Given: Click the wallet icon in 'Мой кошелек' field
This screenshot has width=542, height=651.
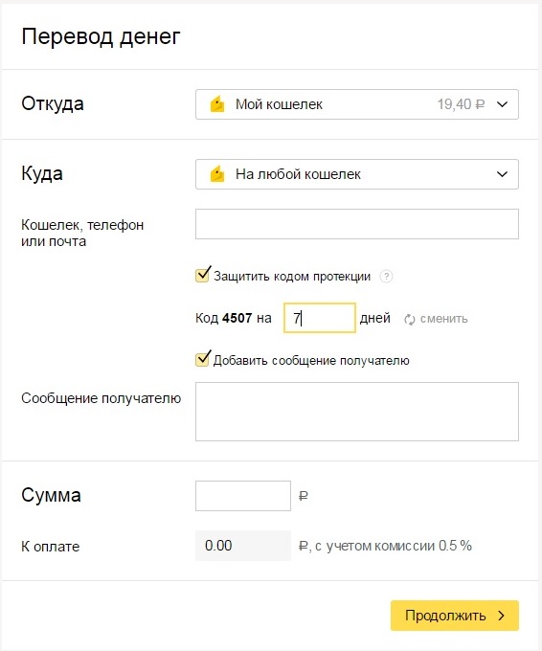Looking at the screenshot, I should (216, 104).
